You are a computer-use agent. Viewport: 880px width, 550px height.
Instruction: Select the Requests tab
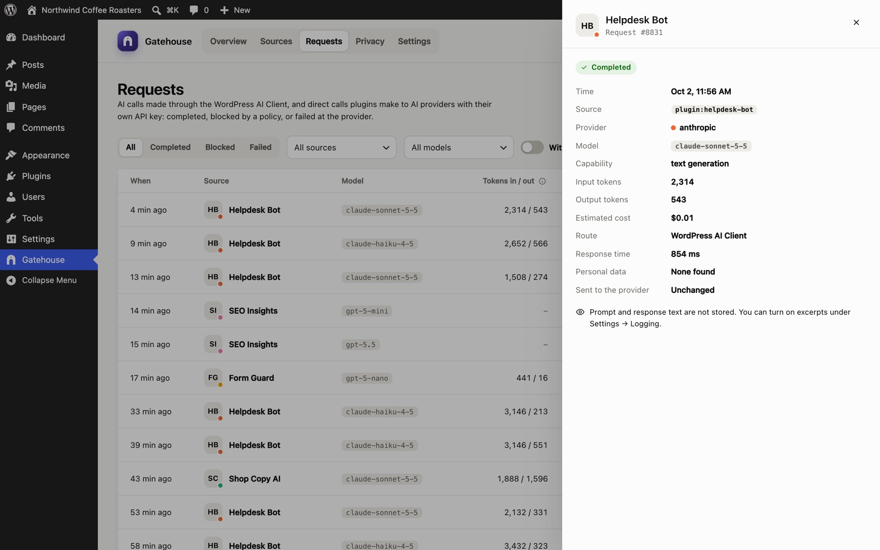pos(324,41)
